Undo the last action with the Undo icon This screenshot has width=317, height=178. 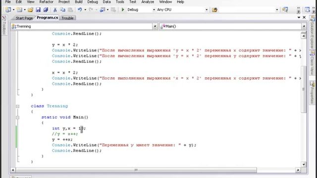click(80, 9)
